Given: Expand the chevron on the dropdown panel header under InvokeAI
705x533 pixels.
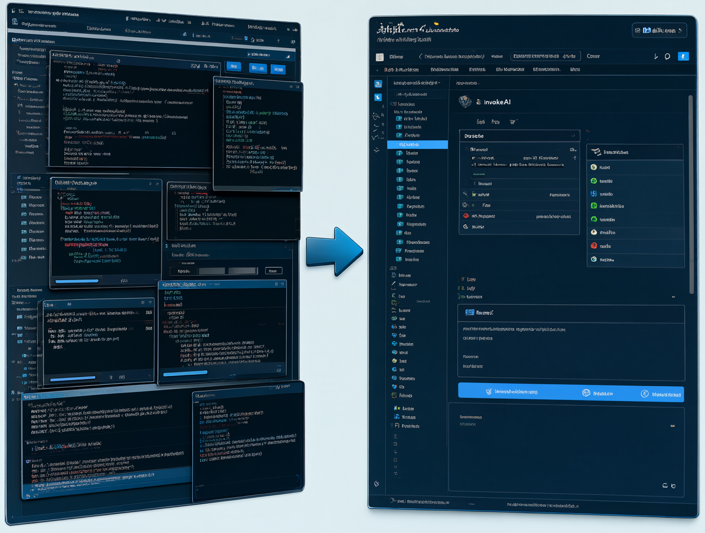Looking at the screenshot, I should point(573,136).
